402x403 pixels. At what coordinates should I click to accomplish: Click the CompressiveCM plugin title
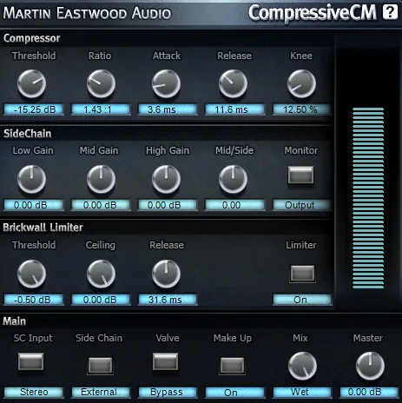tap(313, 13)
